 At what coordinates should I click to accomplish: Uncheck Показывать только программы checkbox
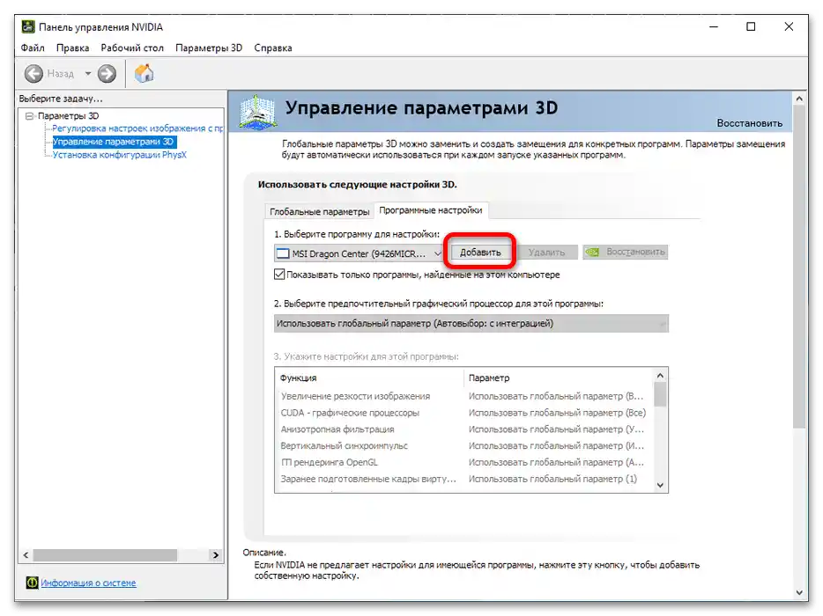(279, 275)
